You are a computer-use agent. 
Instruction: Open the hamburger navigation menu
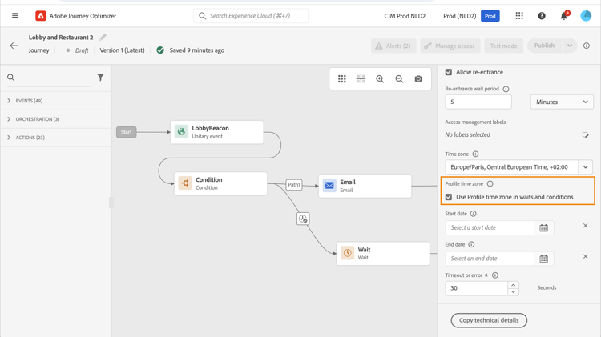coord(14,16)
